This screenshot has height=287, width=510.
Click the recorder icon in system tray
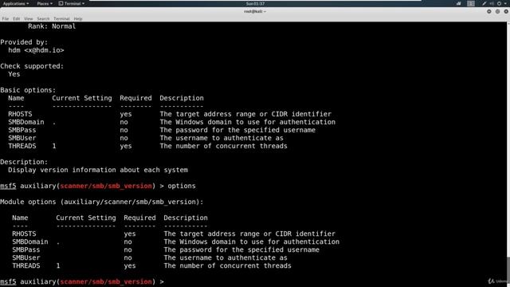pyautogui.click(x=459, y=3)
